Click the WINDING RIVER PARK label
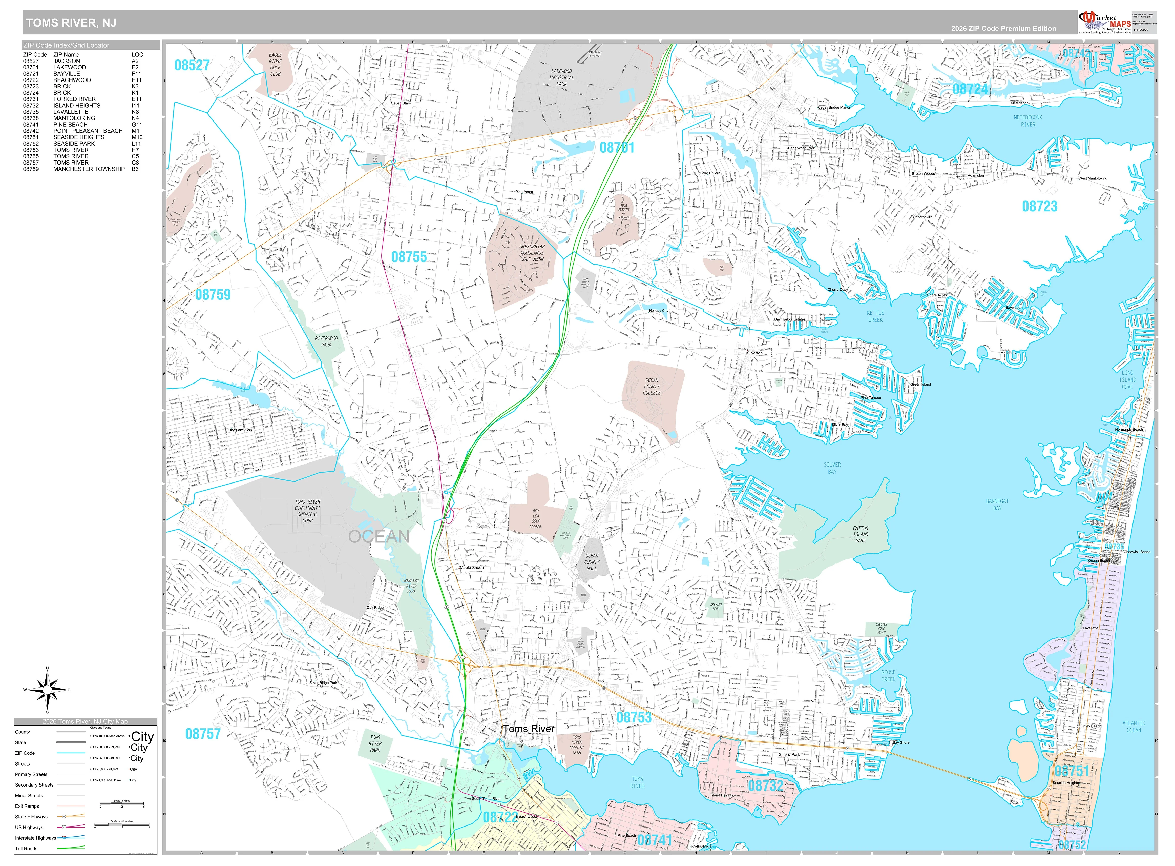1175x866 pixels. 411,586
